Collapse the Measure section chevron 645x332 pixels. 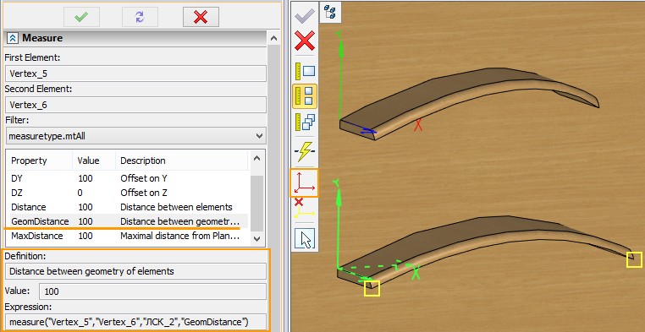13,38
